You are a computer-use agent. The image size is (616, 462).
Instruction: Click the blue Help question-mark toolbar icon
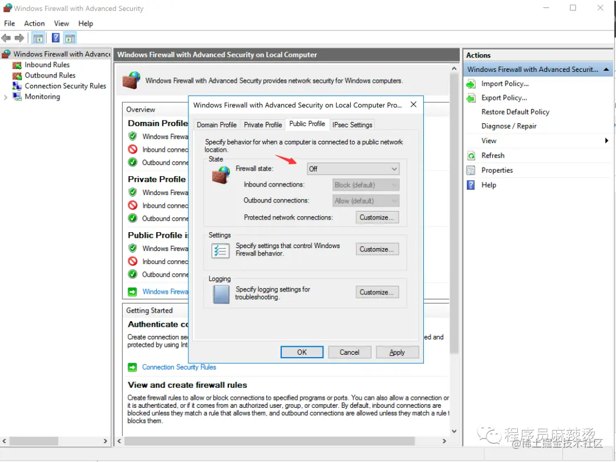click(x=56, y=38)
